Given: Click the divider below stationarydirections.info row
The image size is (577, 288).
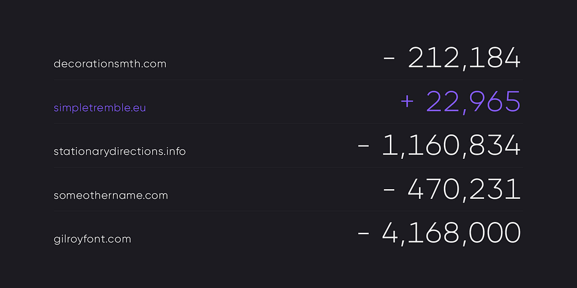Looking at the screenshot, I should pyautogui.click(x=288, y=167).
